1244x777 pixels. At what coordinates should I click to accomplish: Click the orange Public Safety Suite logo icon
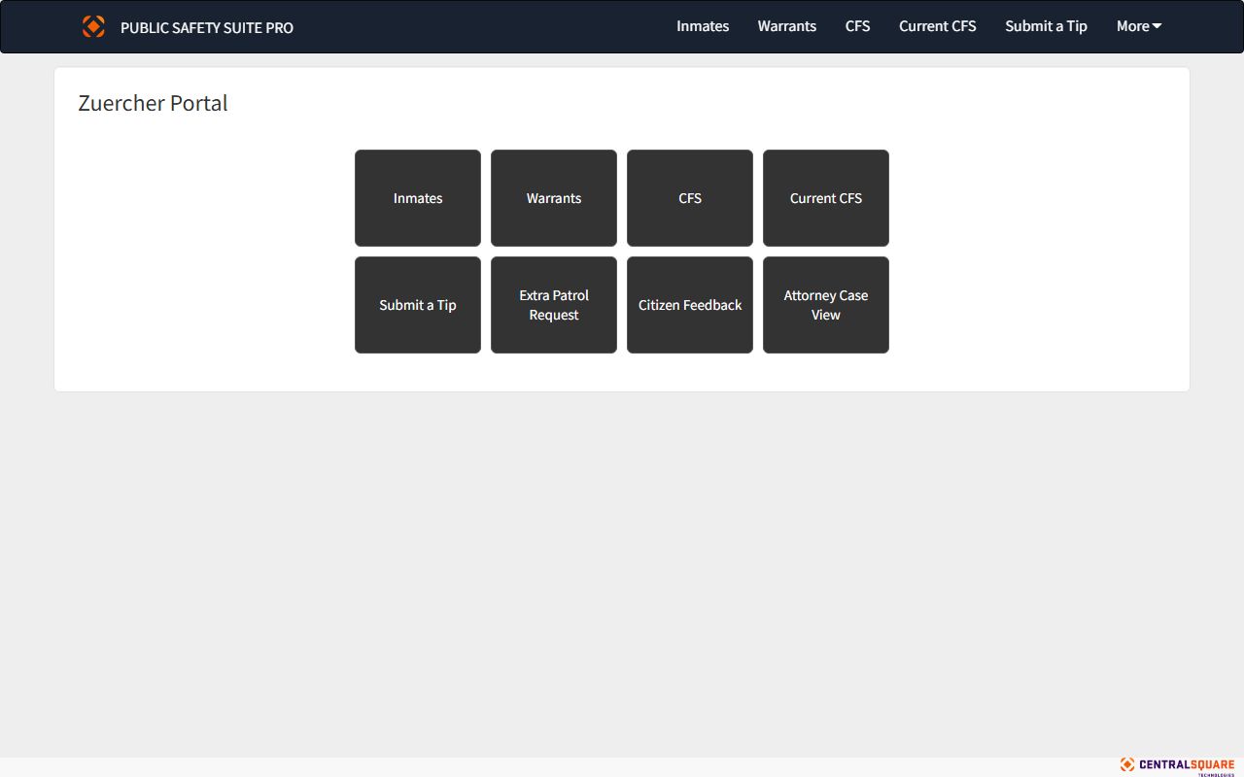93,26
